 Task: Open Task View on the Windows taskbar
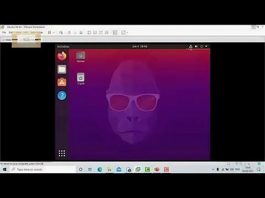pyautogui.click(x=90, y=169)
